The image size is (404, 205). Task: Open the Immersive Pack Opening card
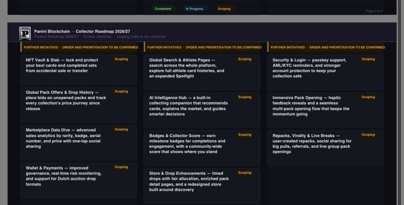tap(325, 110)
